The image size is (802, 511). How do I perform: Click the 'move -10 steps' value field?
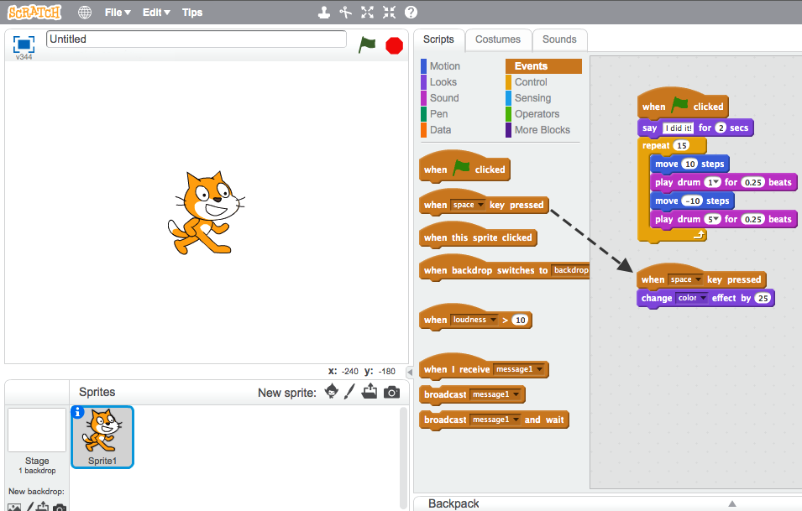(692, 201)
